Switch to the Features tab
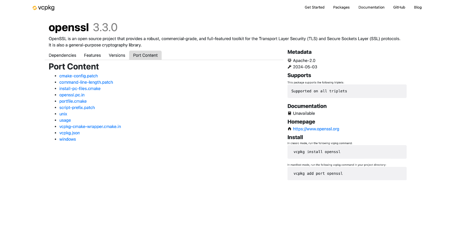452x251 pixels. click(x=92, y=55)
